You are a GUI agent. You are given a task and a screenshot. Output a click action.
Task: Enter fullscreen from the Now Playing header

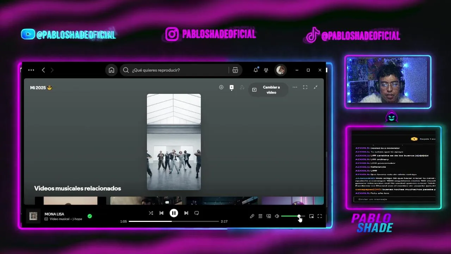[305, 87]
